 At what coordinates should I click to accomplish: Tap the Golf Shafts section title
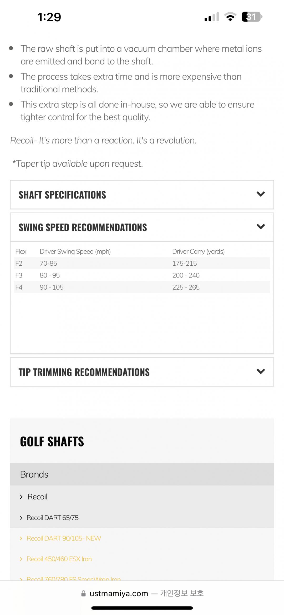point(52,442)
